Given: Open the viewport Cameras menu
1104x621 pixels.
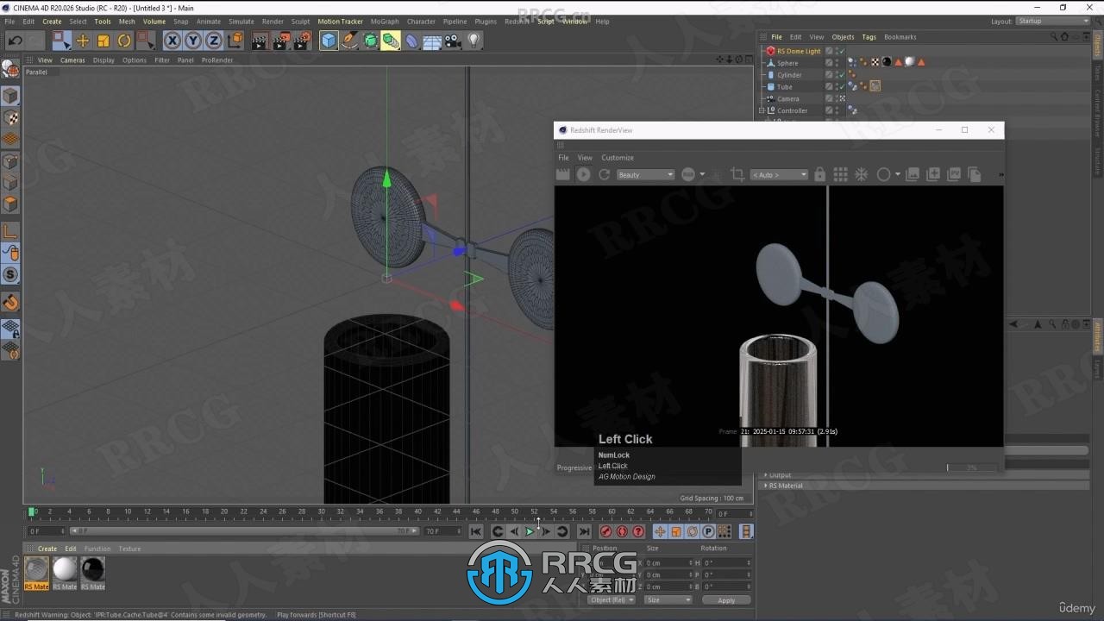Looking at the screenshot, I should click(72, 60).
